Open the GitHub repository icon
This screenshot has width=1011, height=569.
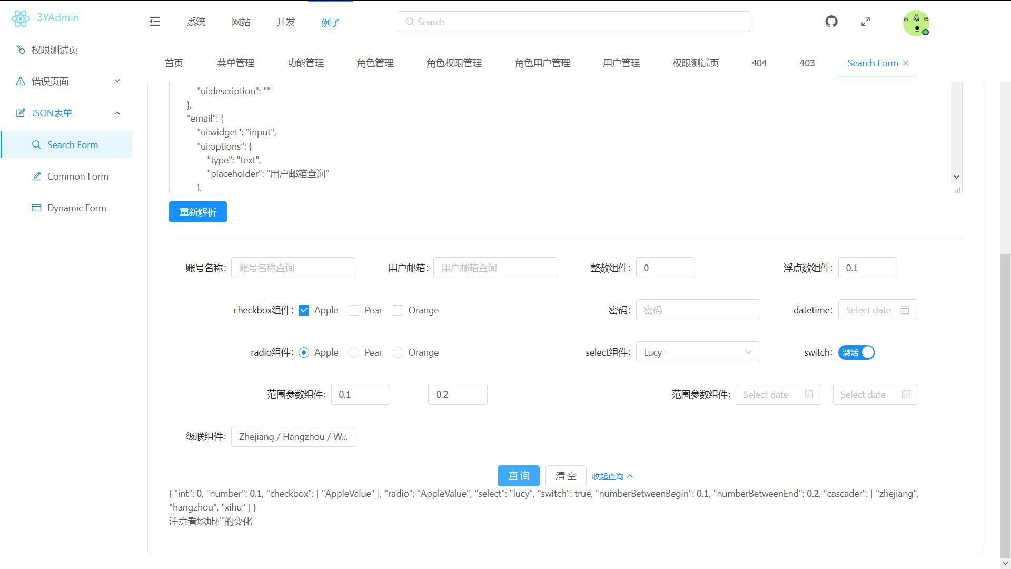831,22
